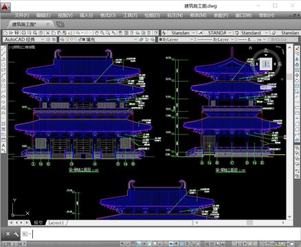The height and width of the screenshot is (247, 301).
Task: Expand the 填充 layer dropdown list
Action: click(x=135, y=39)
